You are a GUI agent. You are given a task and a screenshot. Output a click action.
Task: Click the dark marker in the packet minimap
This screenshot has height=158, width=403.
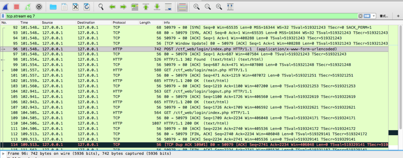393,133
